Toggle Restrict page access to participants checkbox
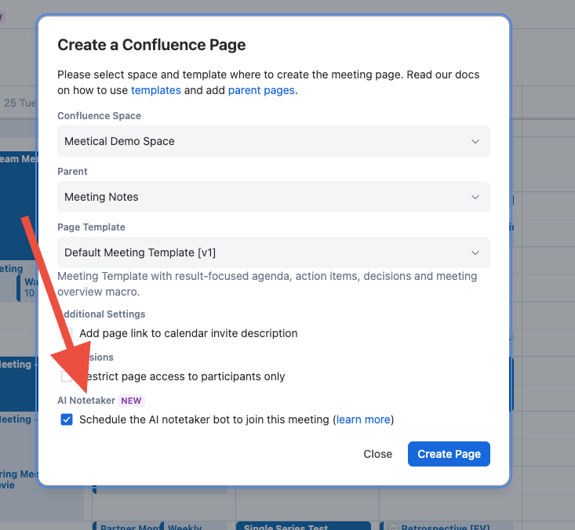The width and height of the screenshot is (575, 530). pyautogui.click(x=67, y=376)
